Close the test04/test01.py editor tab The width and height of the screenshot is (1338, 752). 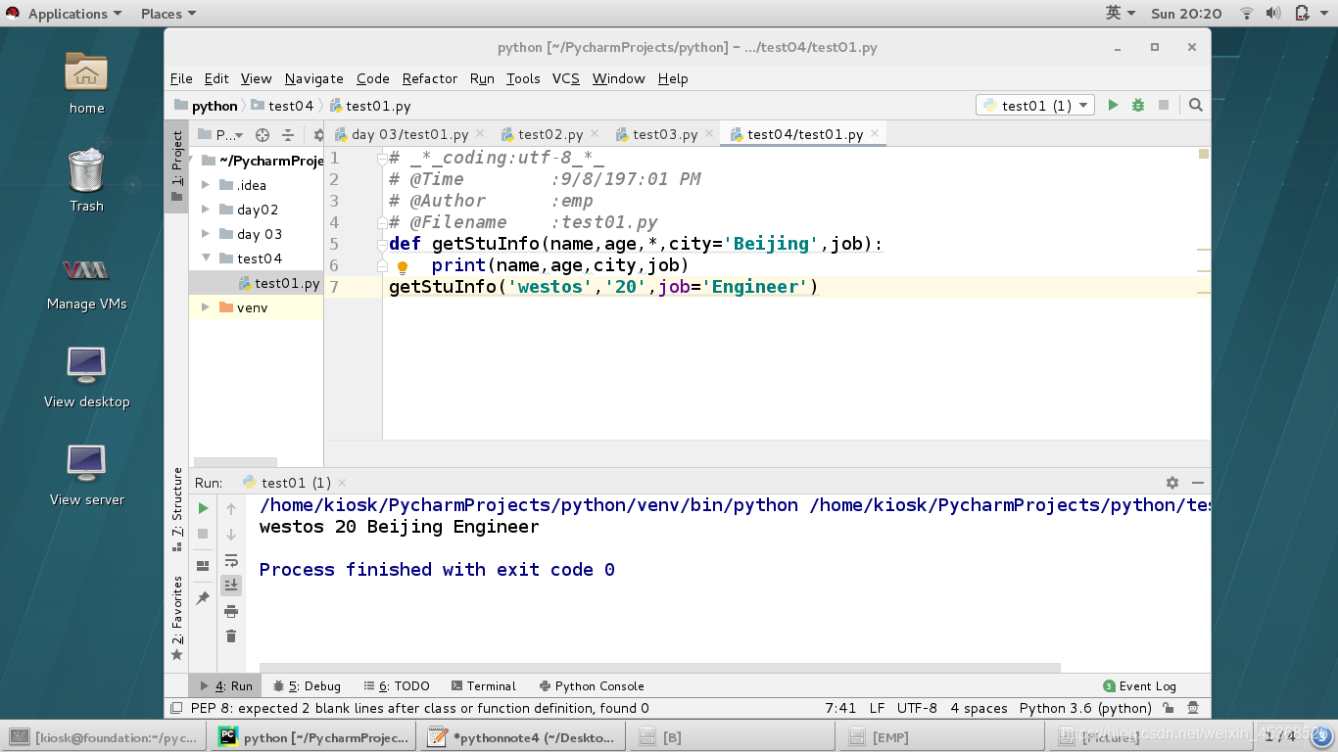875,133
